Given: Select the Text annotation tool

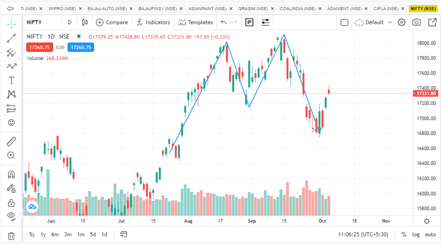Looking at the screenshot, I should point(11,80).
